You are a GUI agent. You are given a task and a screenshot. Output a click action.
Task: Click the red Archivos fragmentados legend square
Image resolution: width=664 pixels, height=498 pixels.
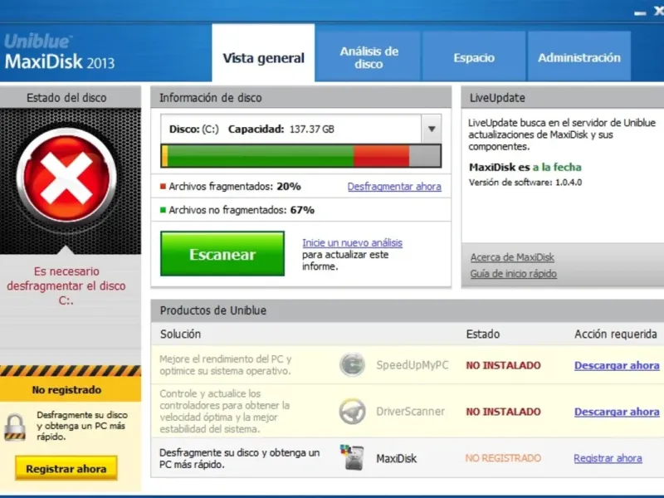[x=163, y=186]
